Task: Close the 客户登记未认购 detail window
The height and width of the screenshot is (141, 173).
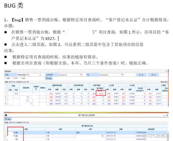Action: (167, 115)
